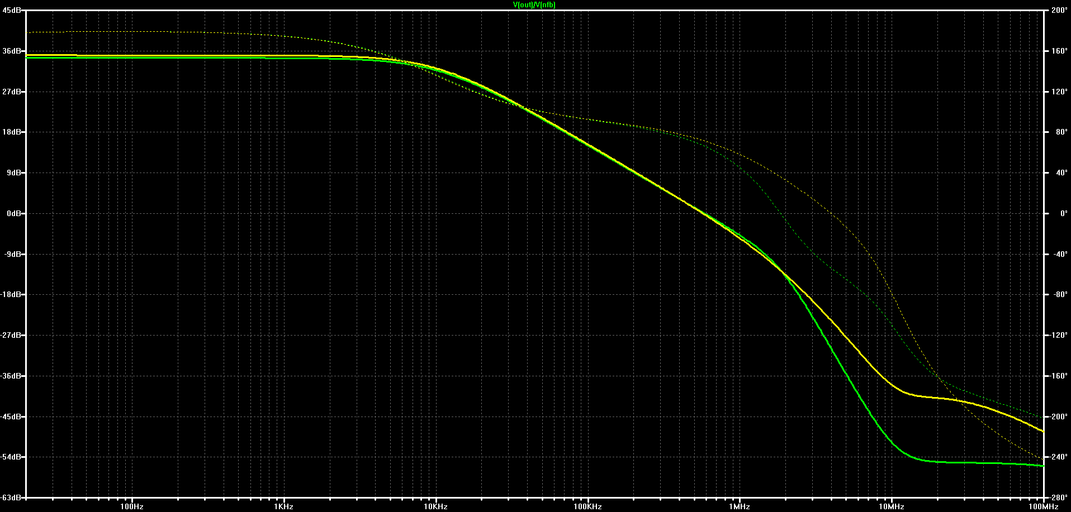Click the negative 40° phase axis label
The width and height of the screenshot is (1071, 512).
pyautogui.click(x=1059, y=254)
